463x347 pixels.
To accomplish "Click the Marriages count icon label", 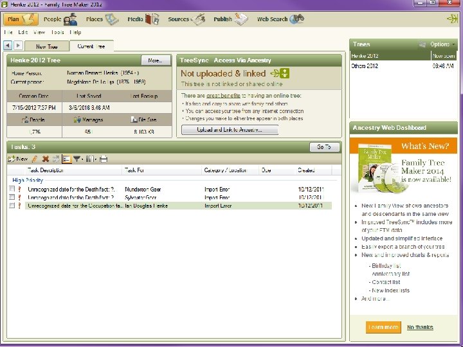I will (x=88, y=120).
